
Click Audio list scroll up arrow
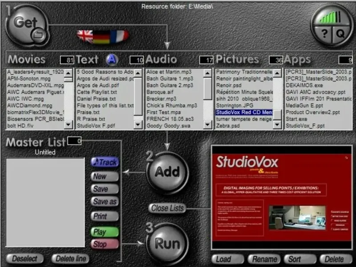pyautogui.click(x=207, y=73)
